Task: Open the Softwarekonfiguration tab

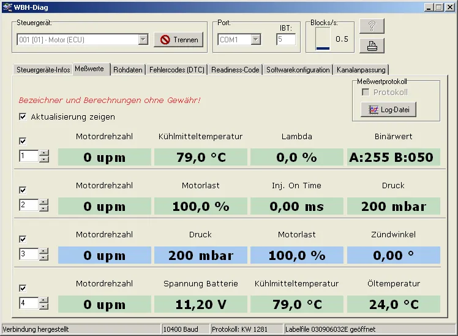Action: pos(298,70)
